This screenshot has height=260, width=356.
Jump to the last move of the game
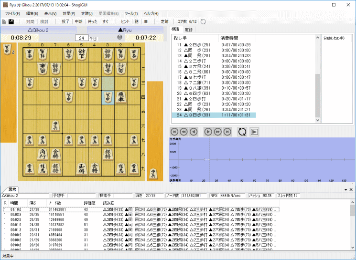227,132
